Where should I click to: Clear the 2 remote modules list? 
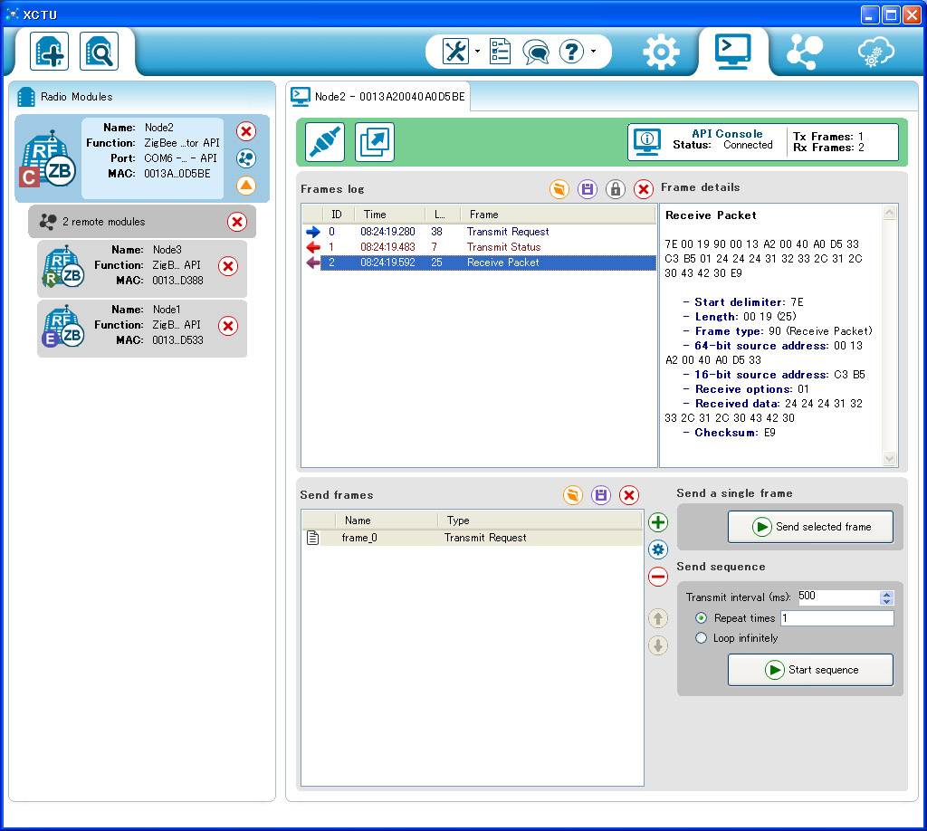pyautogui.click(x=237, y=222)
